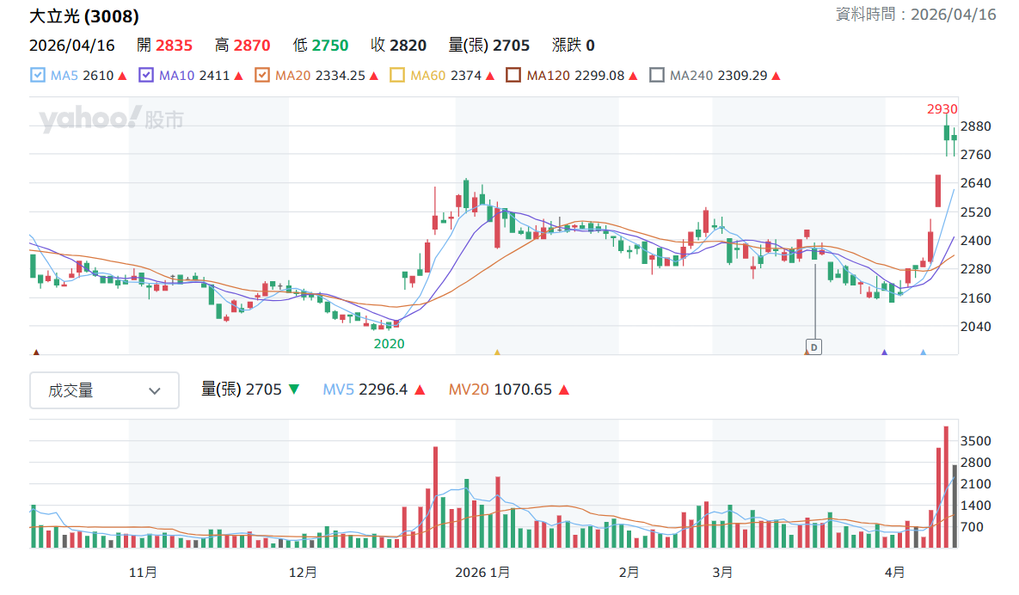The height and width of the screenshot is (595, 1019).
Task: Click the Yahoo stock logo watermark
Action: pyautogui.click(x=110, y=120)
